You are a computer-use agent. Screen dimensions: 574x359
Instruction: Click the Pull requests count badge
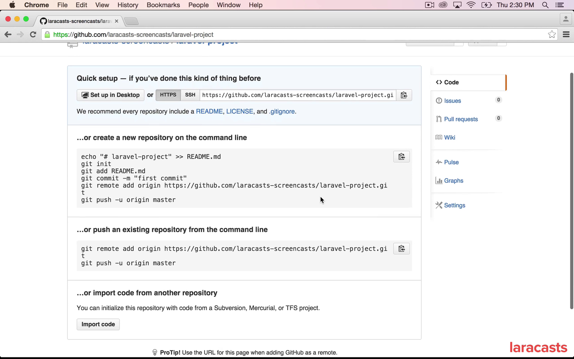coord(498,118)
